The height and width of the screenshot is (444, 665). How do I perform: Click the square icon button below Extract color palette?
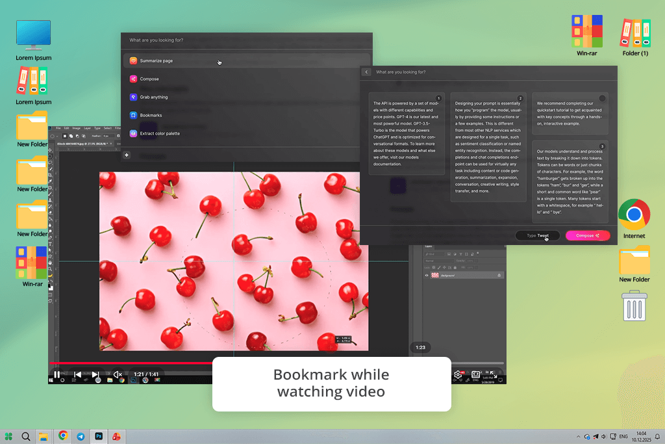127,155
